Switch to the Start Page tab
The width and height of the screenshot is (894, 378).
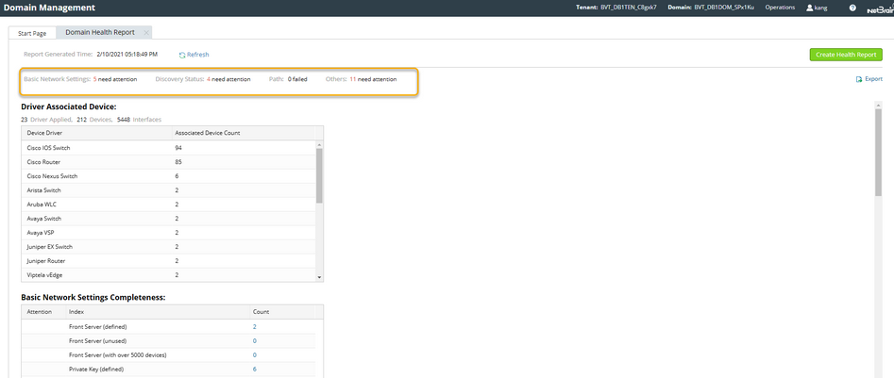32,34
